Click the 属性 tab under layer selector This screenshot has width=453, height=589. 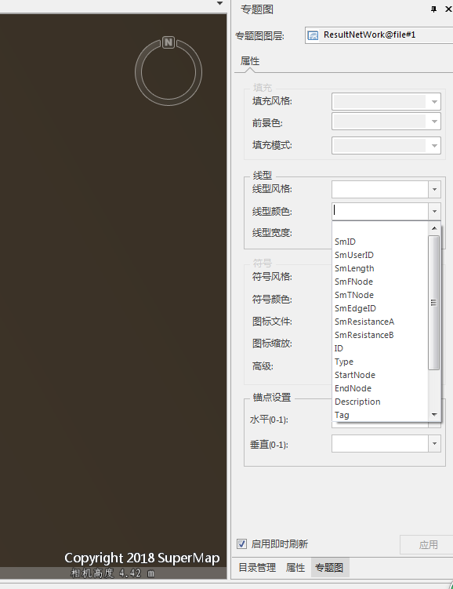(x=250, y=61)
